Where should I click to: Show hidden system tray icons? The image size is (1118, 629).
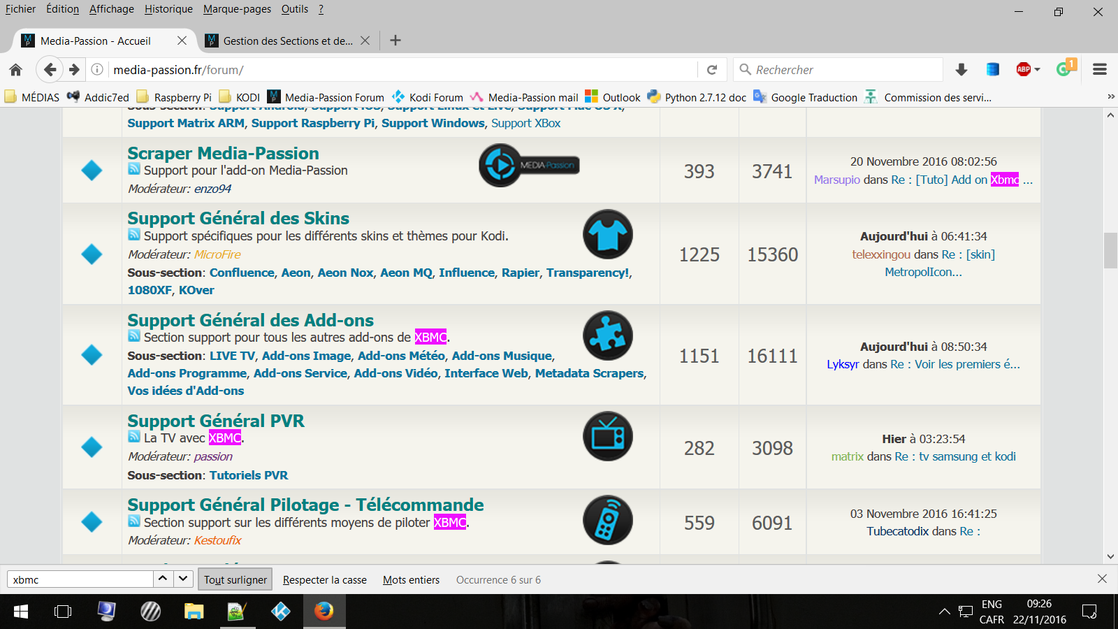click(944, 612)
